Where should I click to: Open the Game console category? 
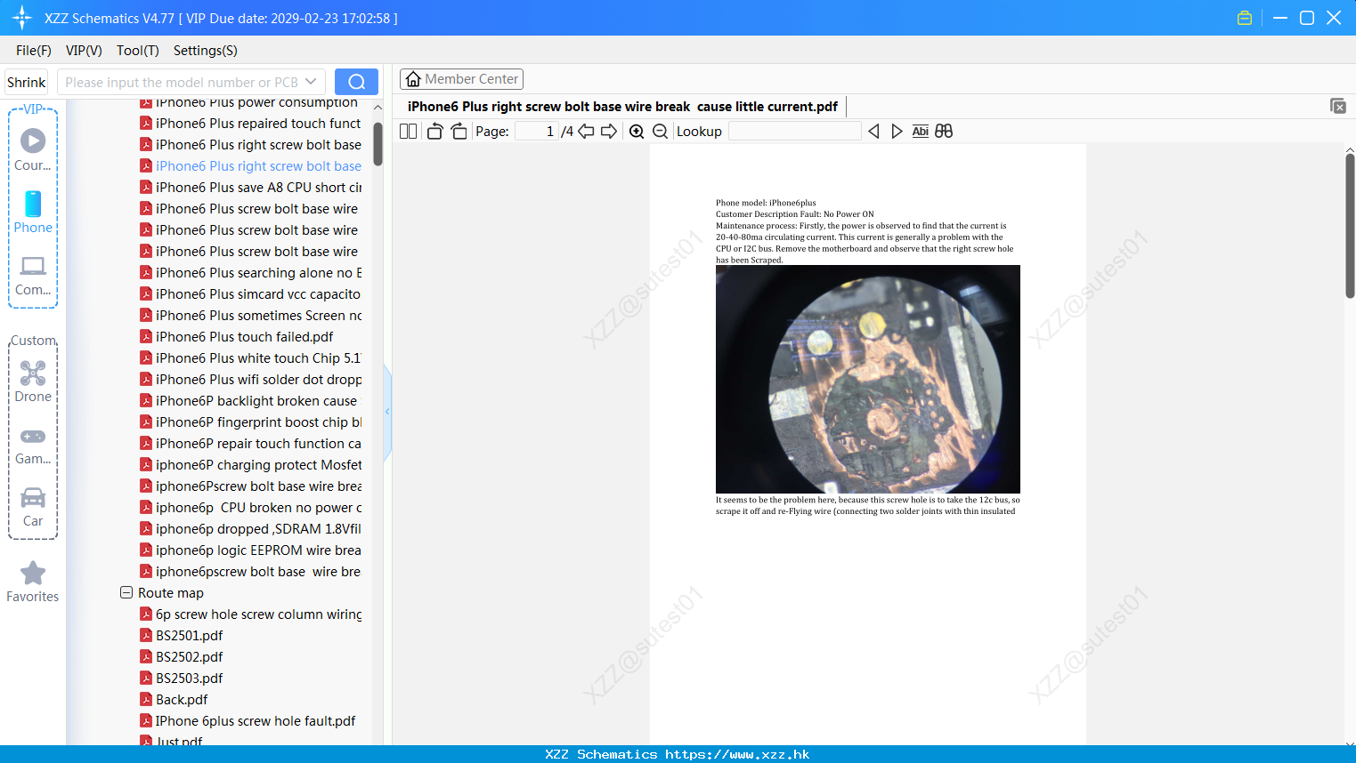33,446
